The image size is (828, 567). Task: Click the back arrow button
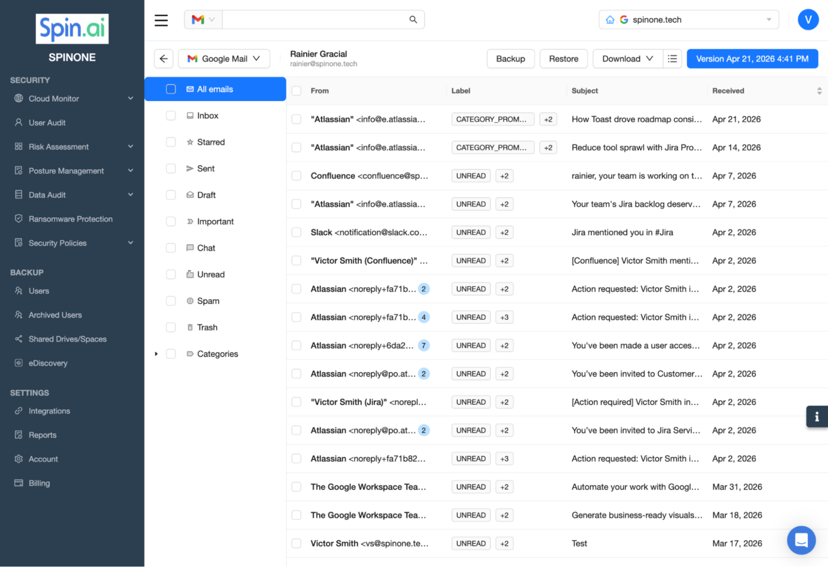coord(164,59)
